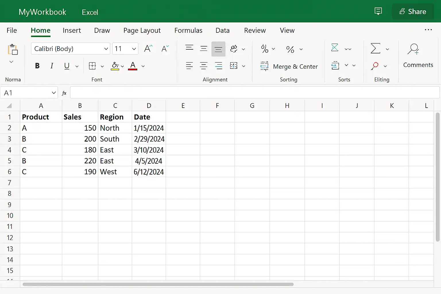This screenshot has width=441, height=294.
Task: Select cell B3 containing 200
Action: pyautogui.click(x=80, y=139)
